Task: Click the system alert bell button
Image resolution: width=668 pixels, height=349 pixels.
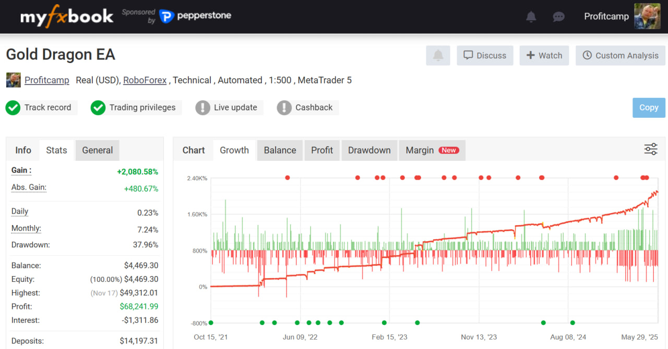Action: 438,55
